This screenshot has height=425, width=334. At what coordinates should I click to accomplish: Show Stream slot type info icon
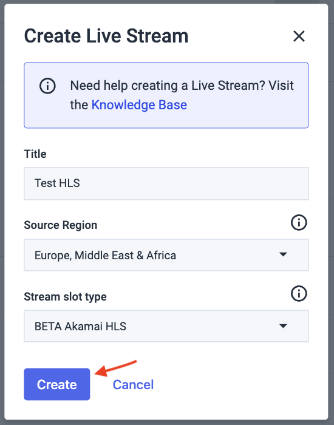(x=299, y=293)
